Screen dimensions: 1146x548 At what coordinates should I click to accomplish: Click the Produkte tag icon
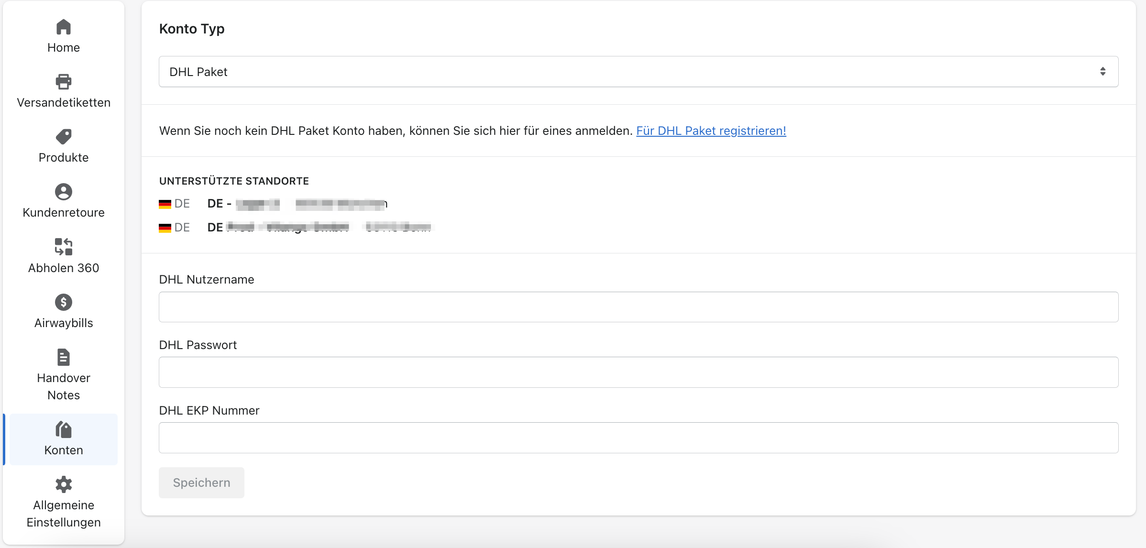point(63,137)
